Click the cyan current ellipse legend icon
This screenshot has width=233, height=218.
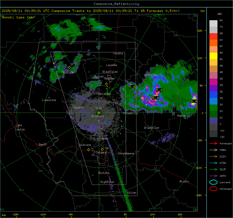(x=213, y=182)
